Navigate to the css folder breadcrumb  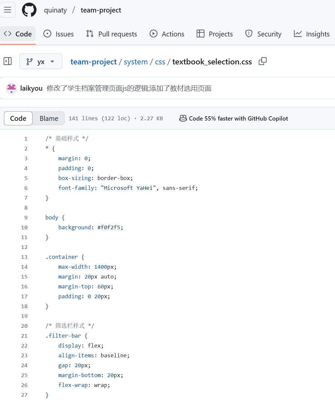(x=160, y=62)
